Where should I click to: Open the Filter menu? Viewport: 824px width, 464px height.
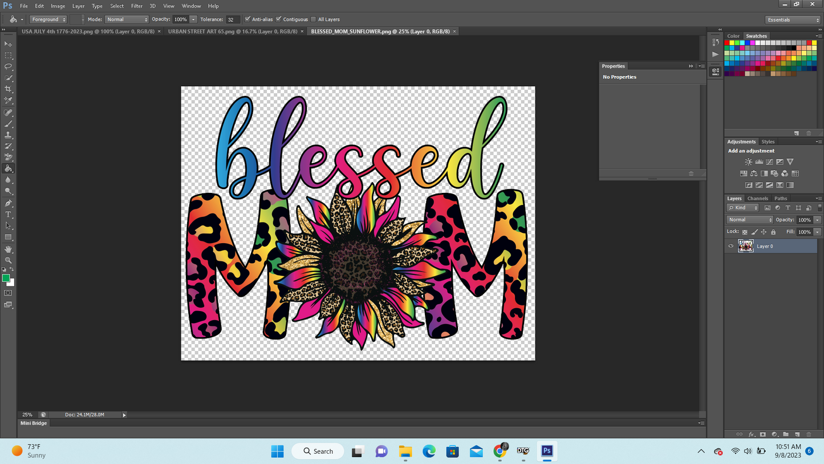[137, 6]
